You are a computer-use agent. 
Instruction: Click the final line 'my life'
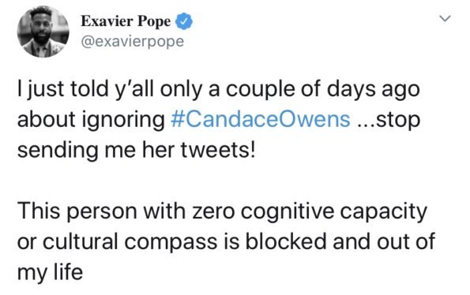50,272
